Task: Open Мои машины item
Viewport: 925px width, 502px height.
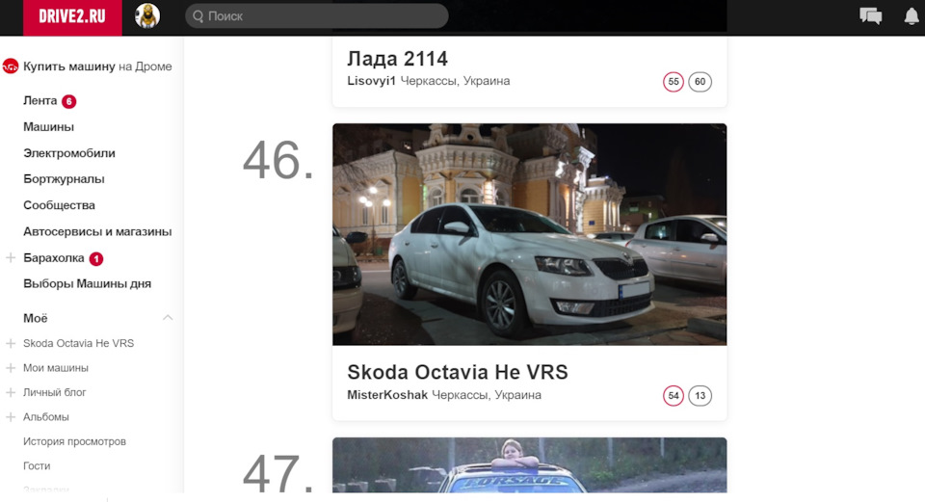Action: 56,368
